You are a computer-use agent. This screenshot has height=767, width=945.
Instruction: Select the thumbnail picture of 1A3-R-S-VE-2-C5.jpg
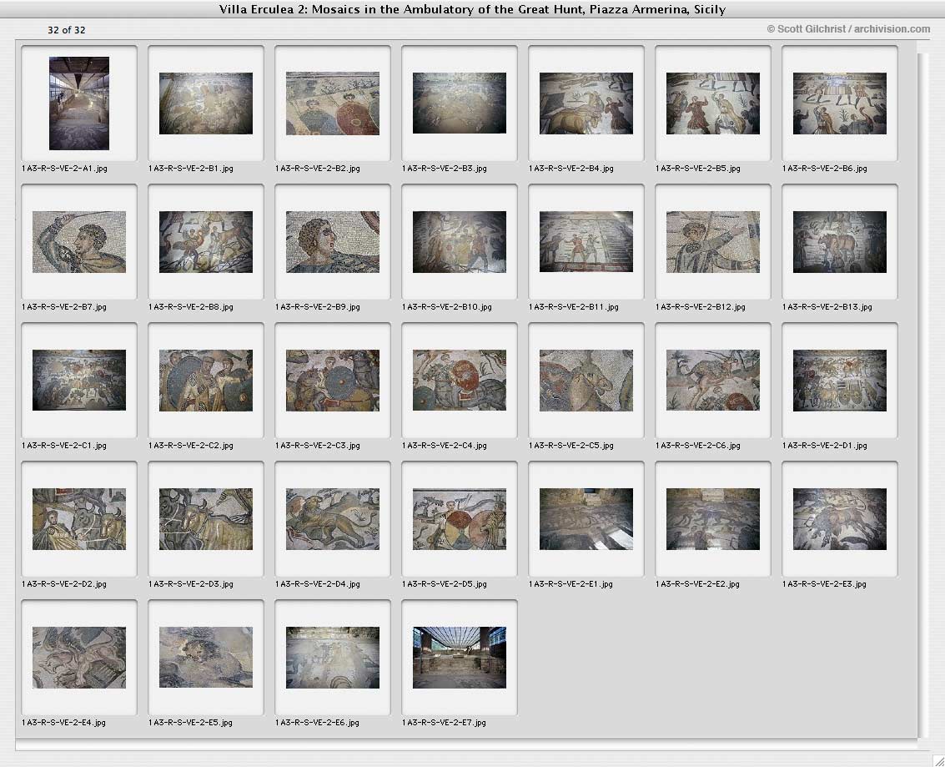pyautogui.click(x=586, y=381)
